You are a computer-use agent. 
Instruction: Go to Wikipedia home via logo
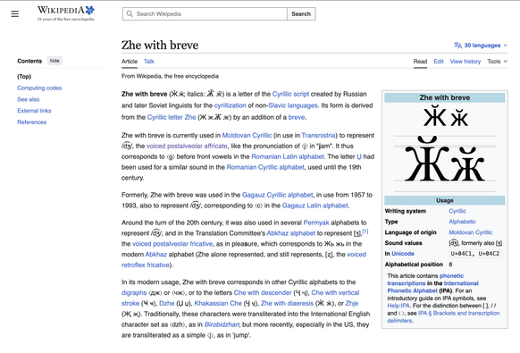[65, 13]
